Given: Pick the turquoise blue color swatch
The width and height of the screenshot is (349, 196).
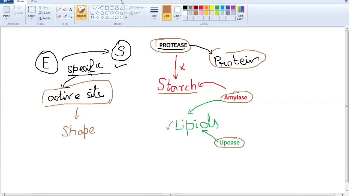Looking at the screenshot, I should tap(222, 8).
